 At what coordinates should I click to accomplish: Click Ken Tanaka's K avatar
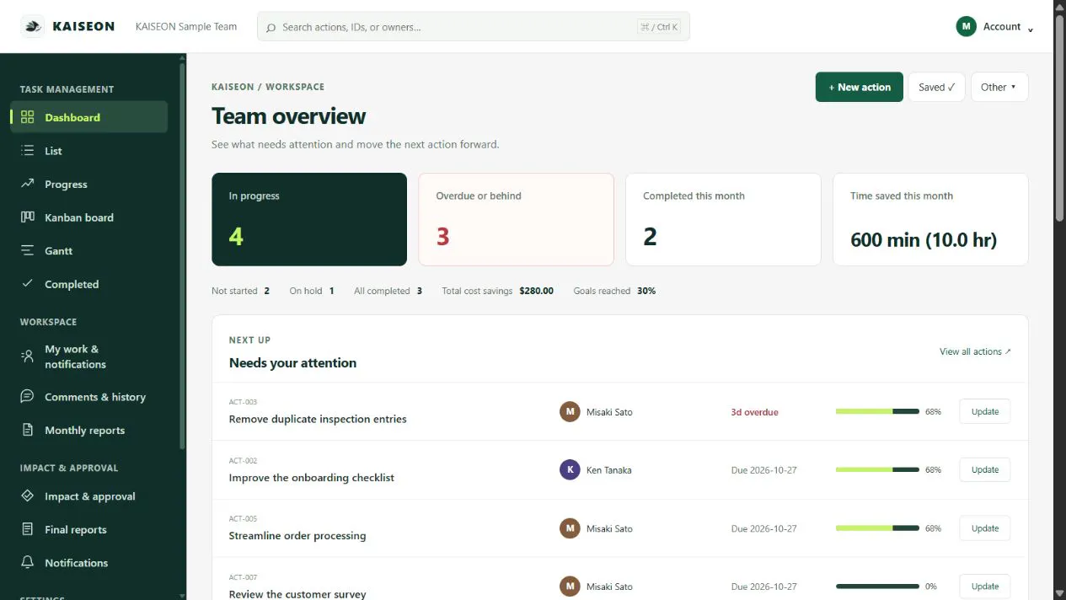tap(570, 469)
